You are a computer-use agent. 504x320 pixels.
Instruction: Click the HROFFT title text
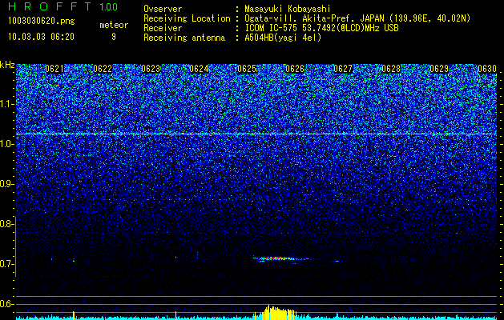[x=50, y=6]
